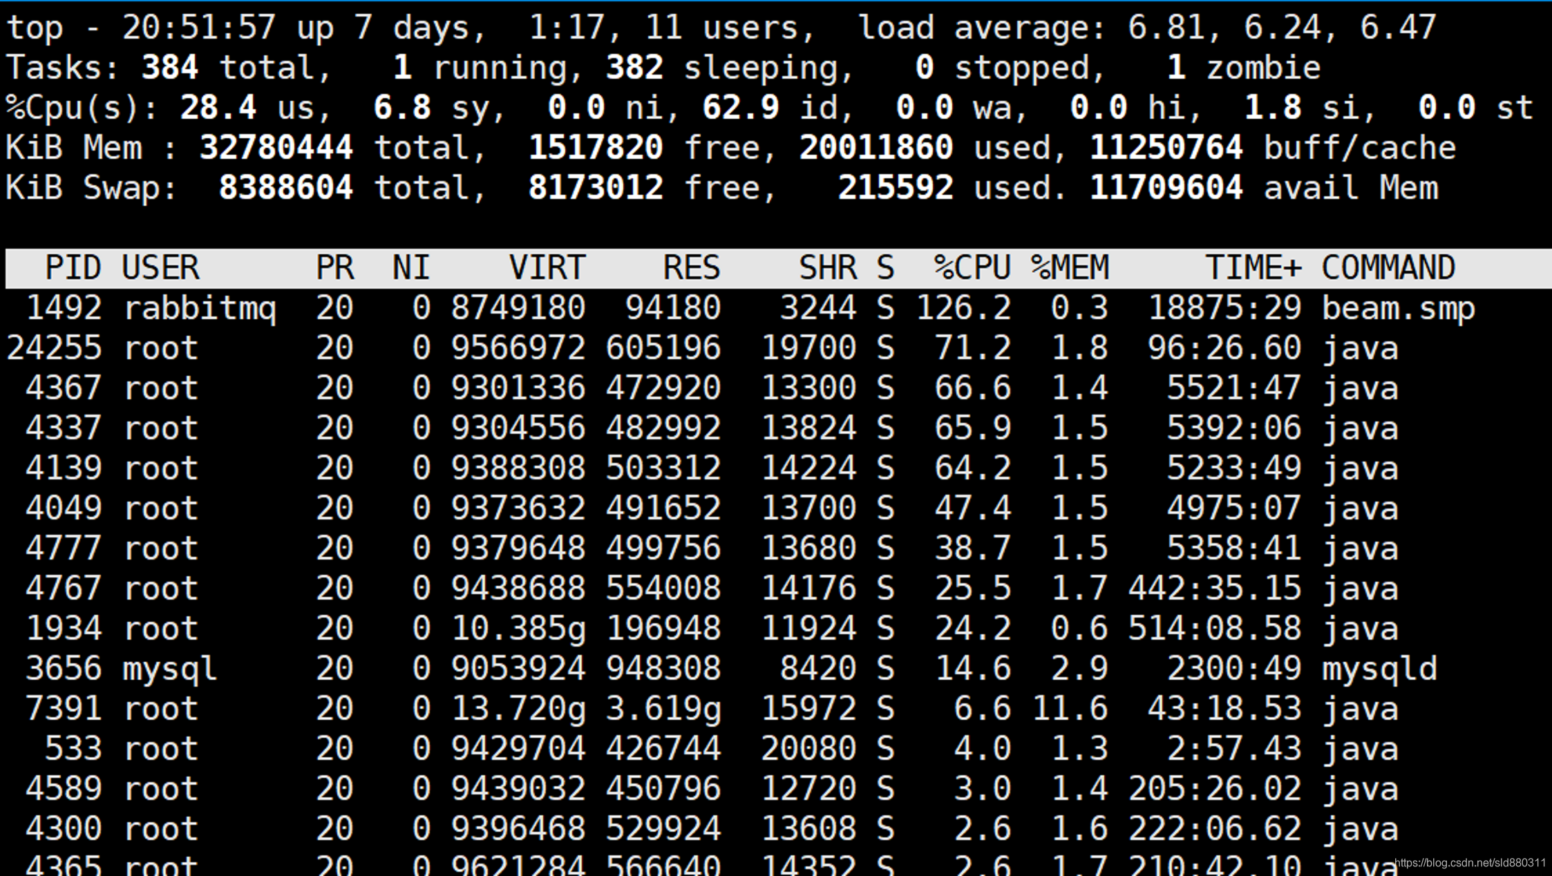Click RES value 529924
The width and height of the screenshot is (1552, 876).
[x=663, y=829]
